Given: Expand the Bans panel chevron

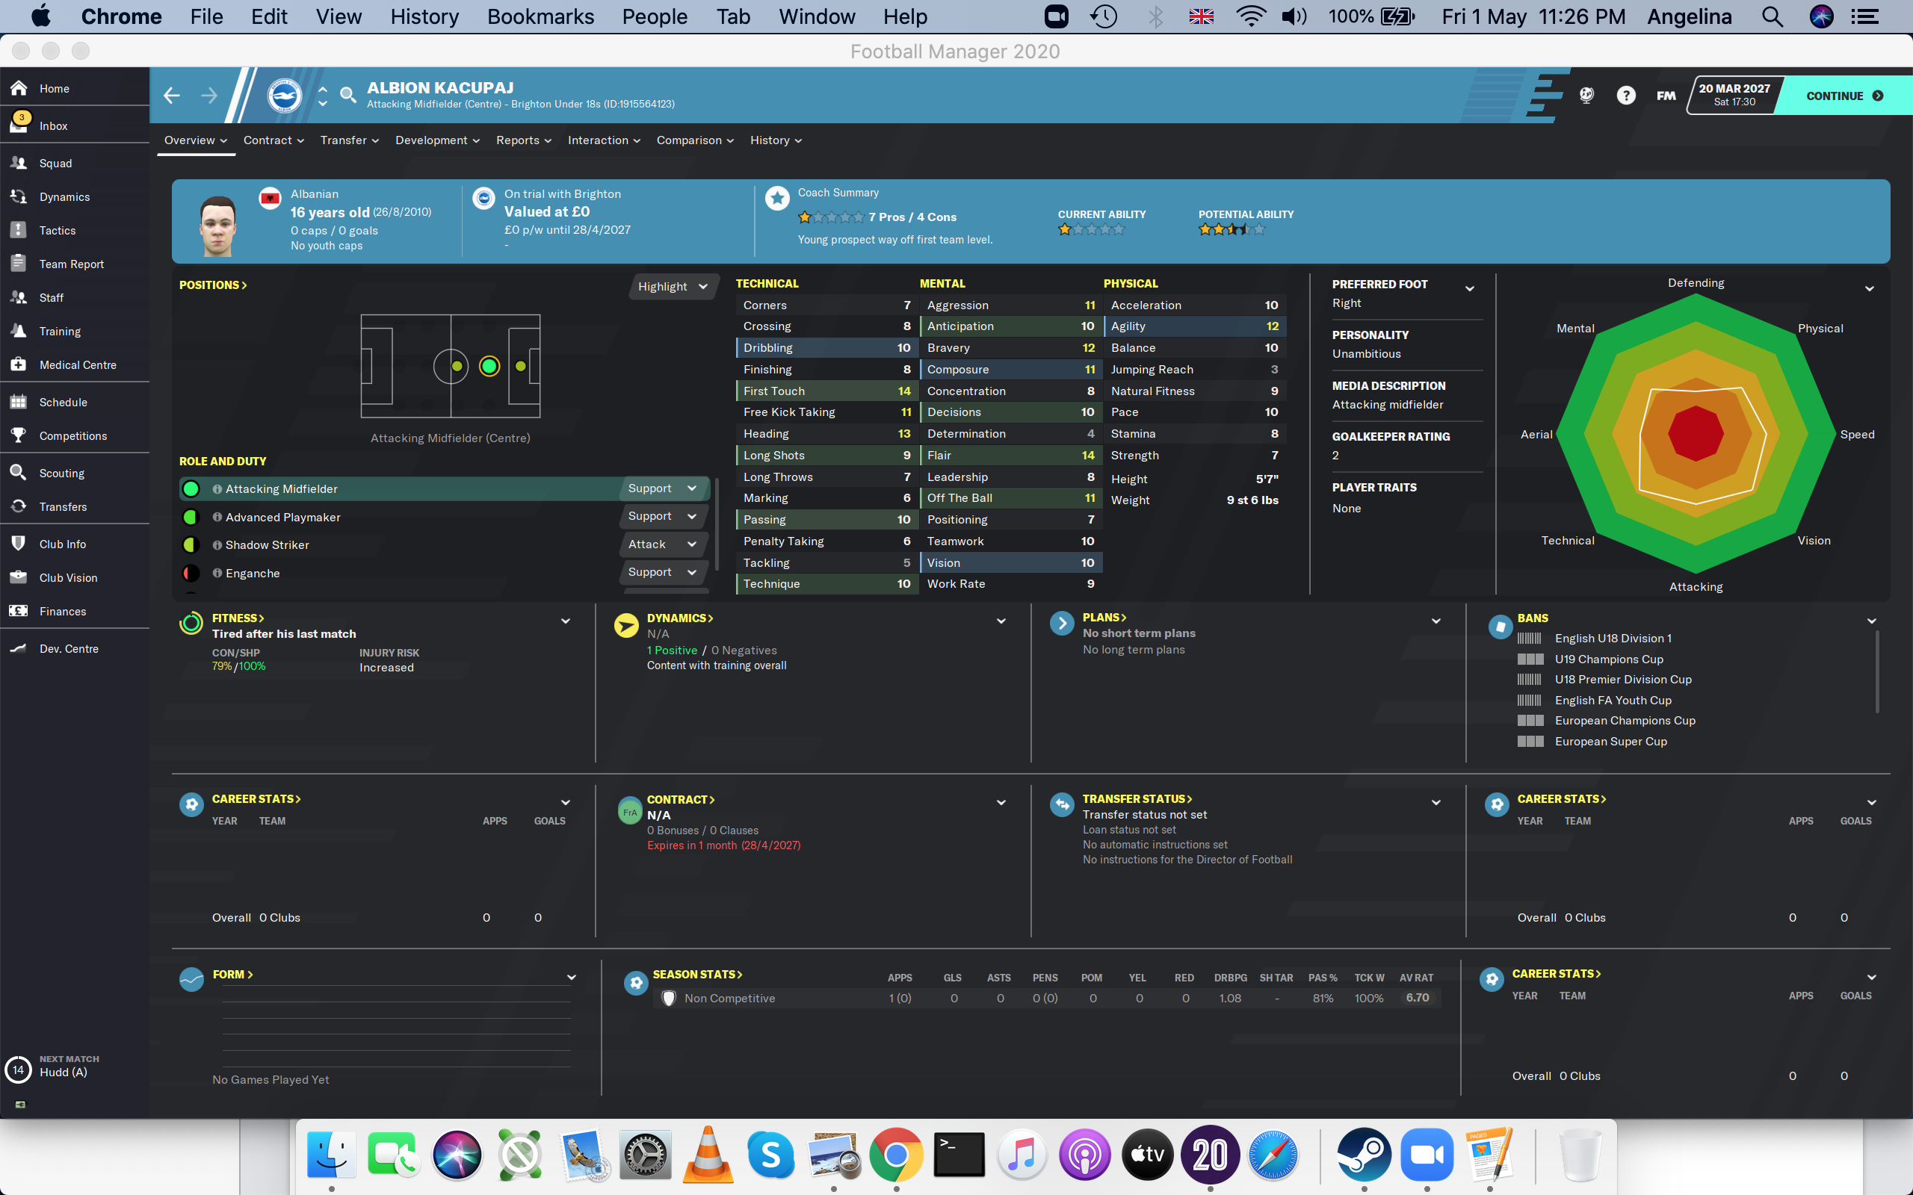Looking at the screenshot, I should pos(1871,621).
